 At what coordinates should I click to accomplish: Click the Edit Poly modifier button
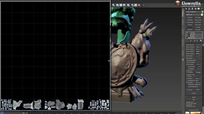(x=190, y=18)
